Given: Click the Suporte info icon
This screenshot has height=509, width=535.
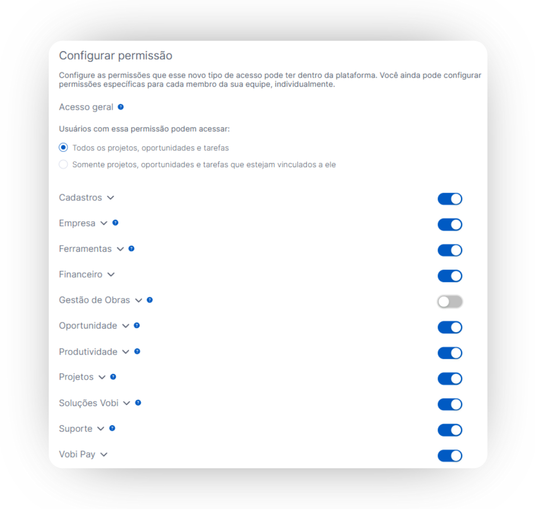Looking at the screenshot, I should [112, 428].
